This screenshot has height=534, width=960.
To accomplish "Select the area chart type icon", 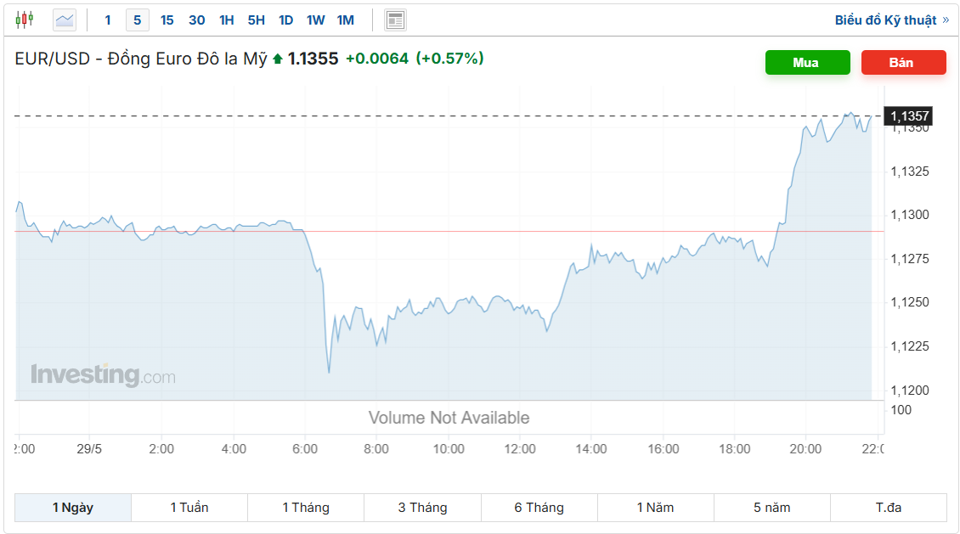I will click(65, 20).
